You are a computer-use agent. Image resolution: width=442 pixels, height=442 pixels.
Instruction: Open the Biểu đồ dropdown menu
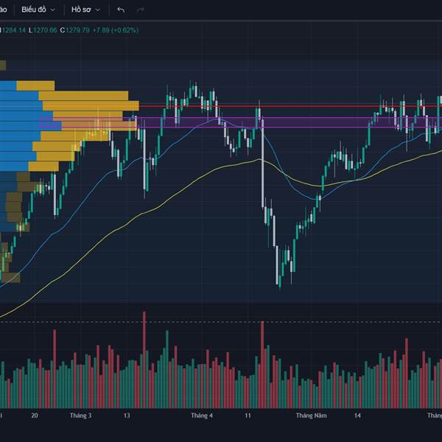tap(38, 10)
